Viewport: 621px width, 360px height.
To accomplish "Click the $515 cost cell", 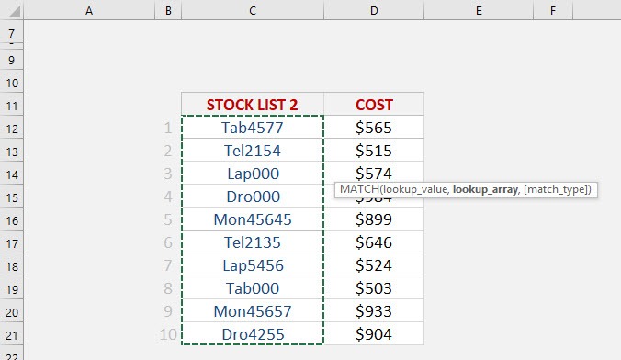I will pyautogui.click(x=374, y=150).
